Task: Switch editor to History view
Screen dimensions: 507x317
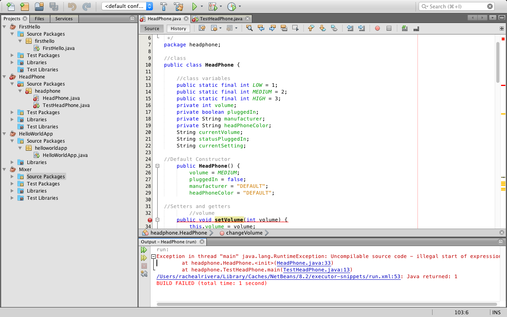Action: [178, 29]
